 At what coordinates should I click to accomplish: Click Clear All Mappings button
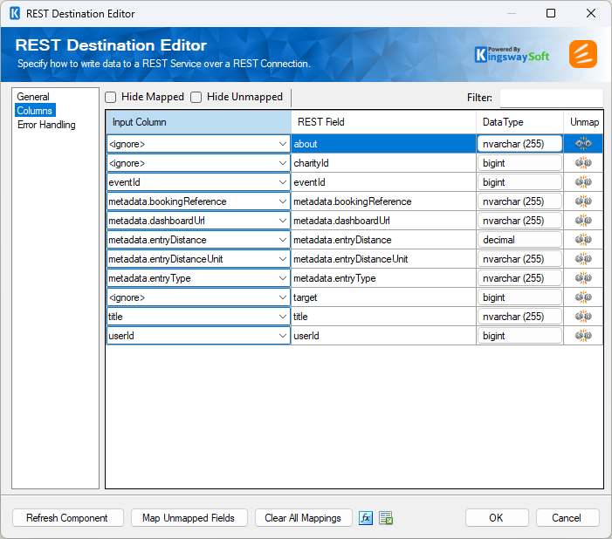point(303,518)
